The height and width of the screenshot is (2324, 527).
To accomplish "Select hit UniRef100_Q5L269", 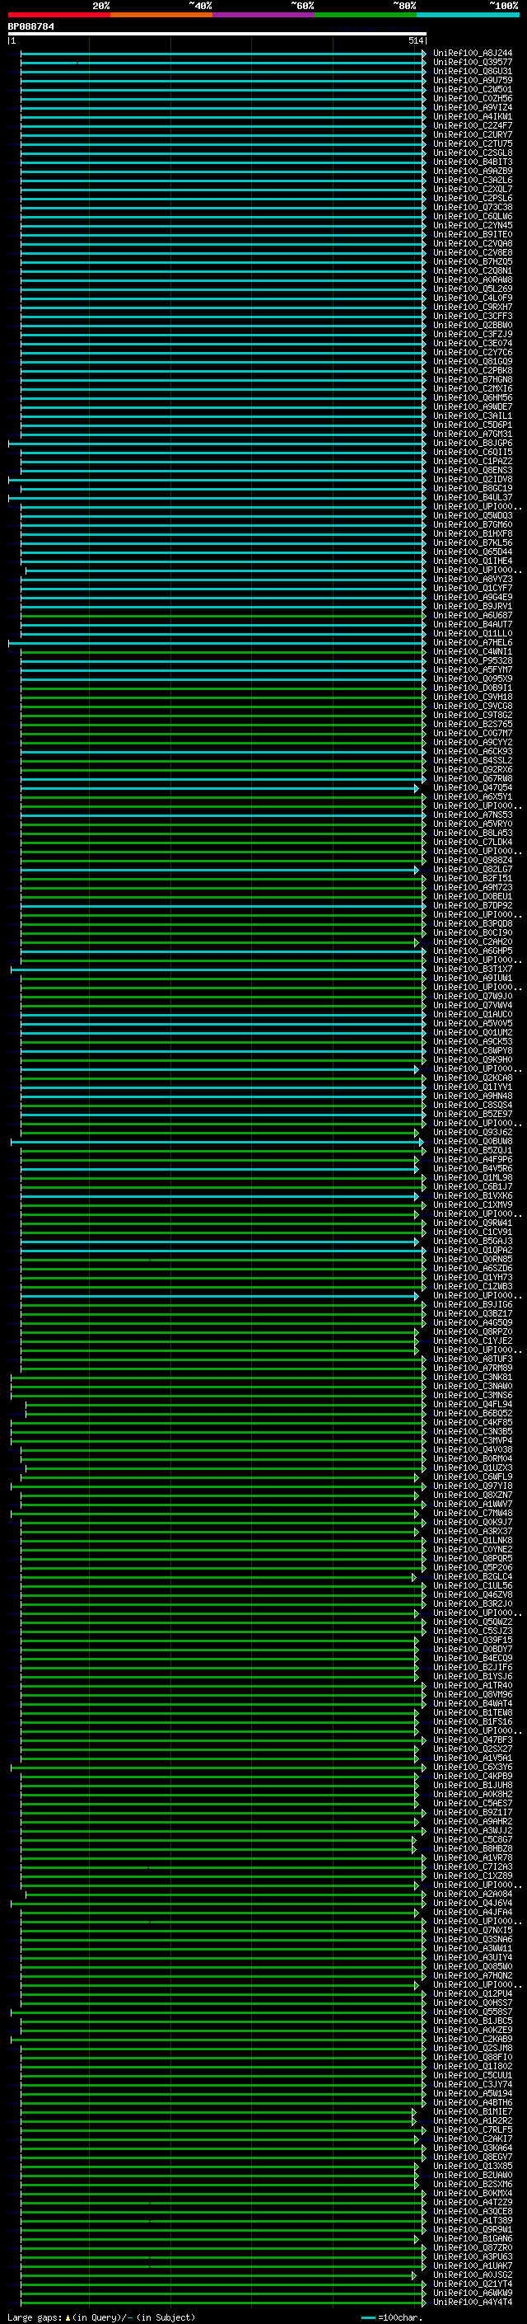I will [x=473, y=289].
